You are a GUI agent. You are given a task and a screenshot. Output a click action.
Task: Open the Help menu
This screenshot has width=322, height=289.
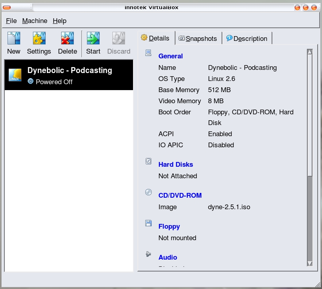[60, 21]
